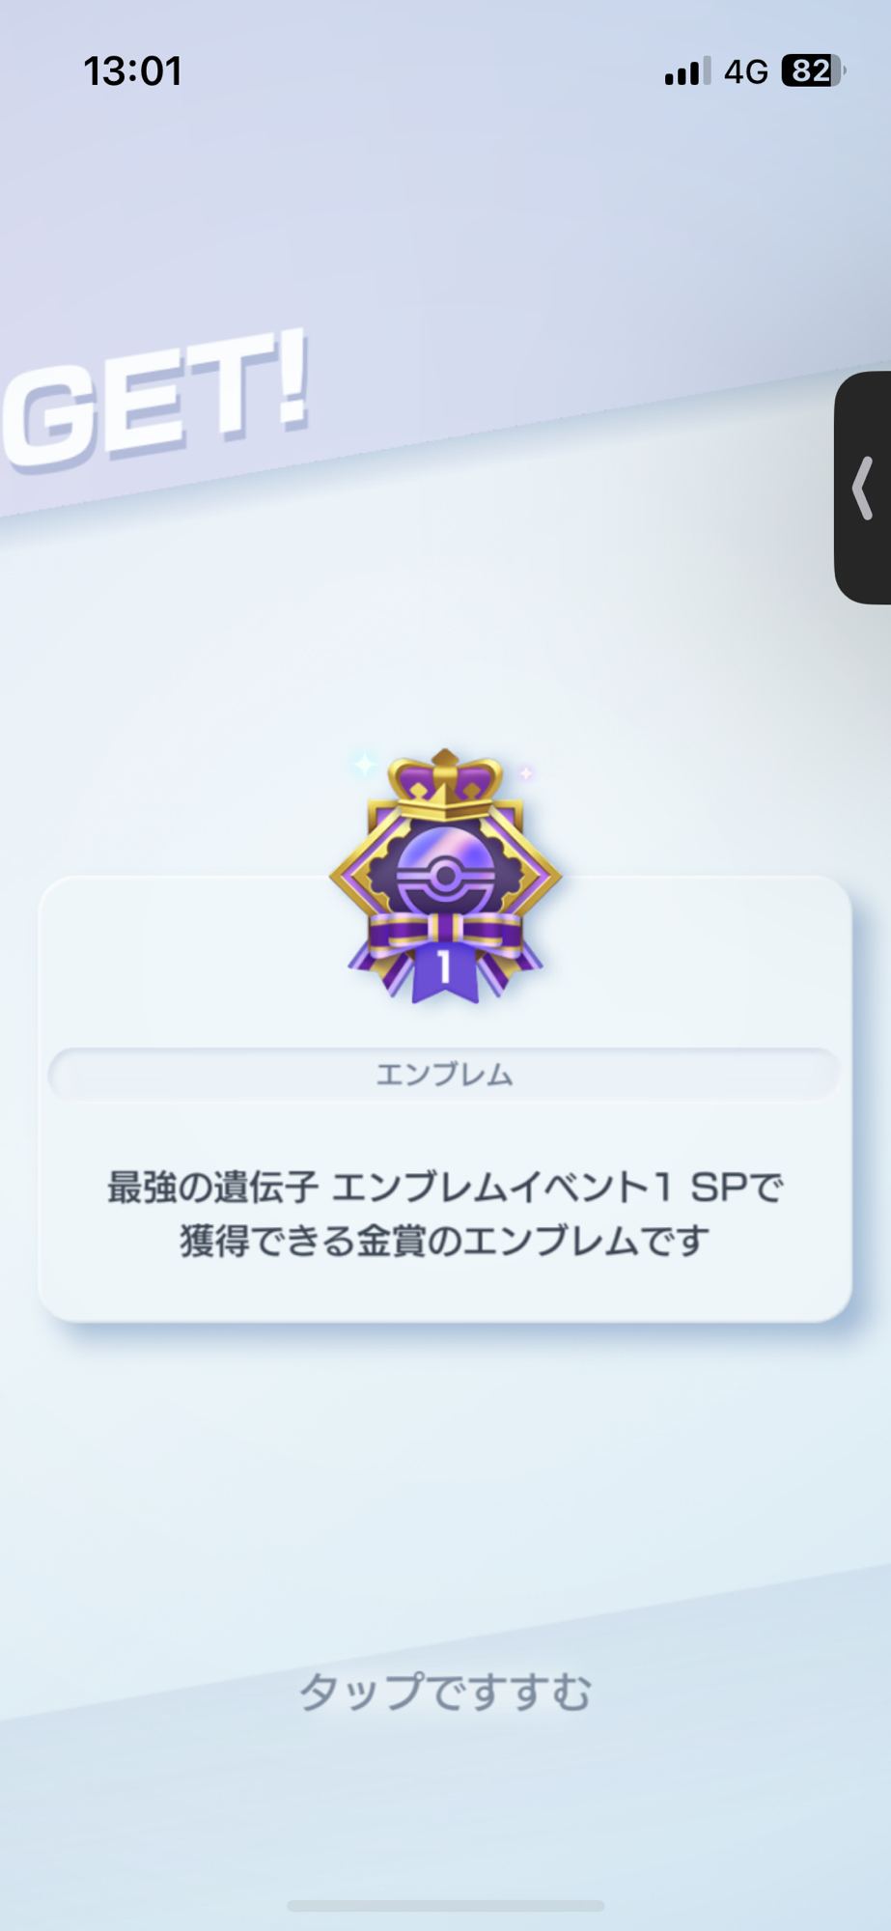Tap the タップですすむ prompt to continue
The width and height of the screenshot is (891, 1931).
click(x=445, y=1693)
